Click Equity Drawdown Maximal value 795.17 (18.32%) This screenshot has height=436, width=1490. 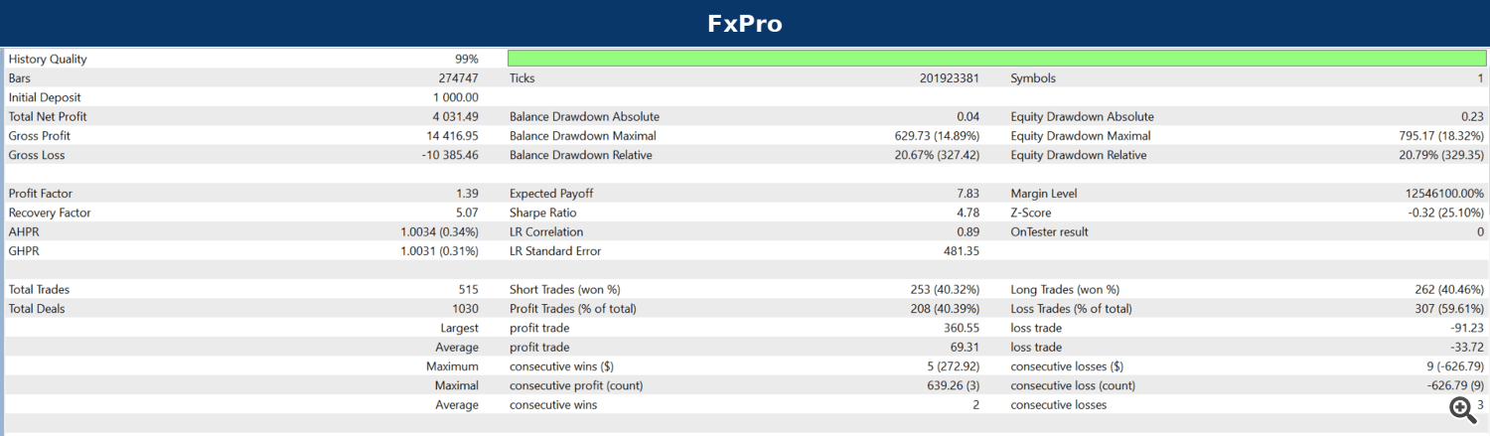coord(1441,136)
